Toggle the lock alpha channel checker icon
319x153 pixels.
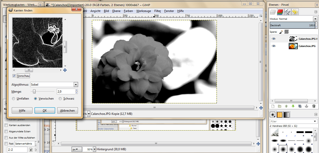(287, 32)
